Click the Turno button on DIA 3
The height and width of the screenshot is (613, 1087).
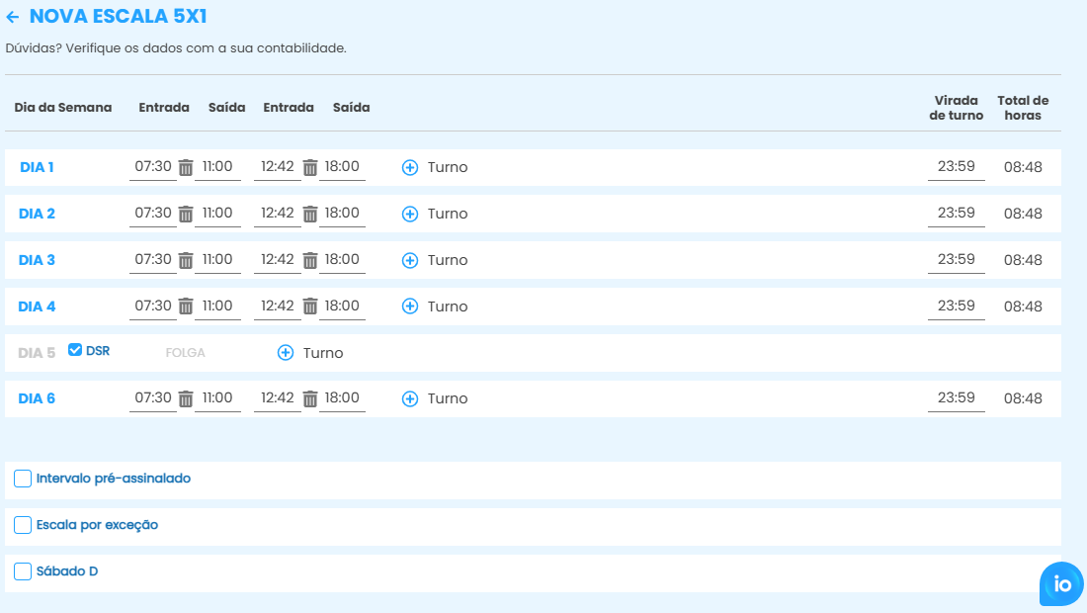tap(435, 260)
